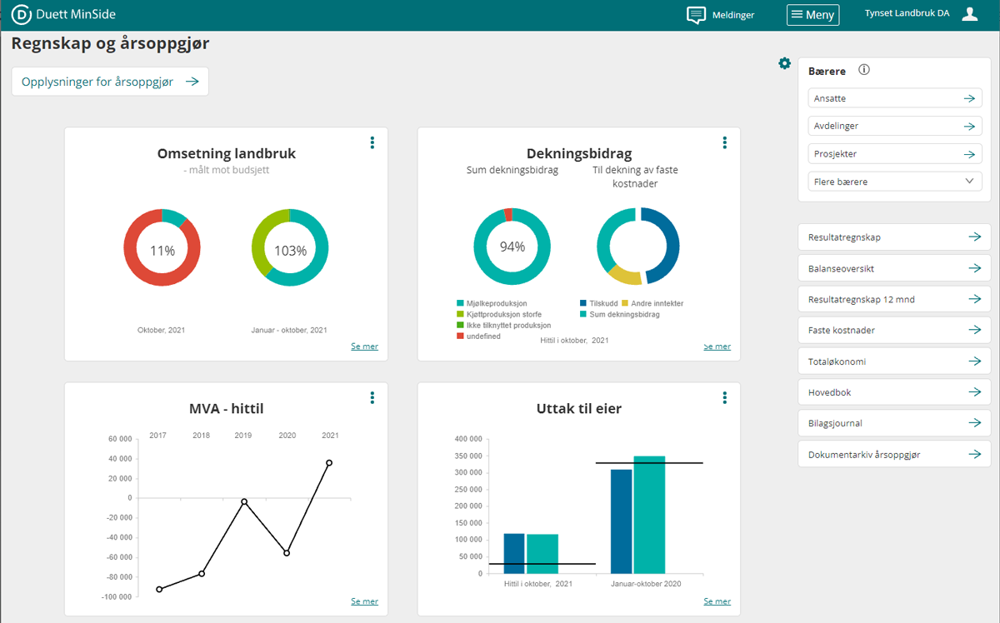
Task: Open Uttak til eier three-dot menu
Action: point(725,398)
